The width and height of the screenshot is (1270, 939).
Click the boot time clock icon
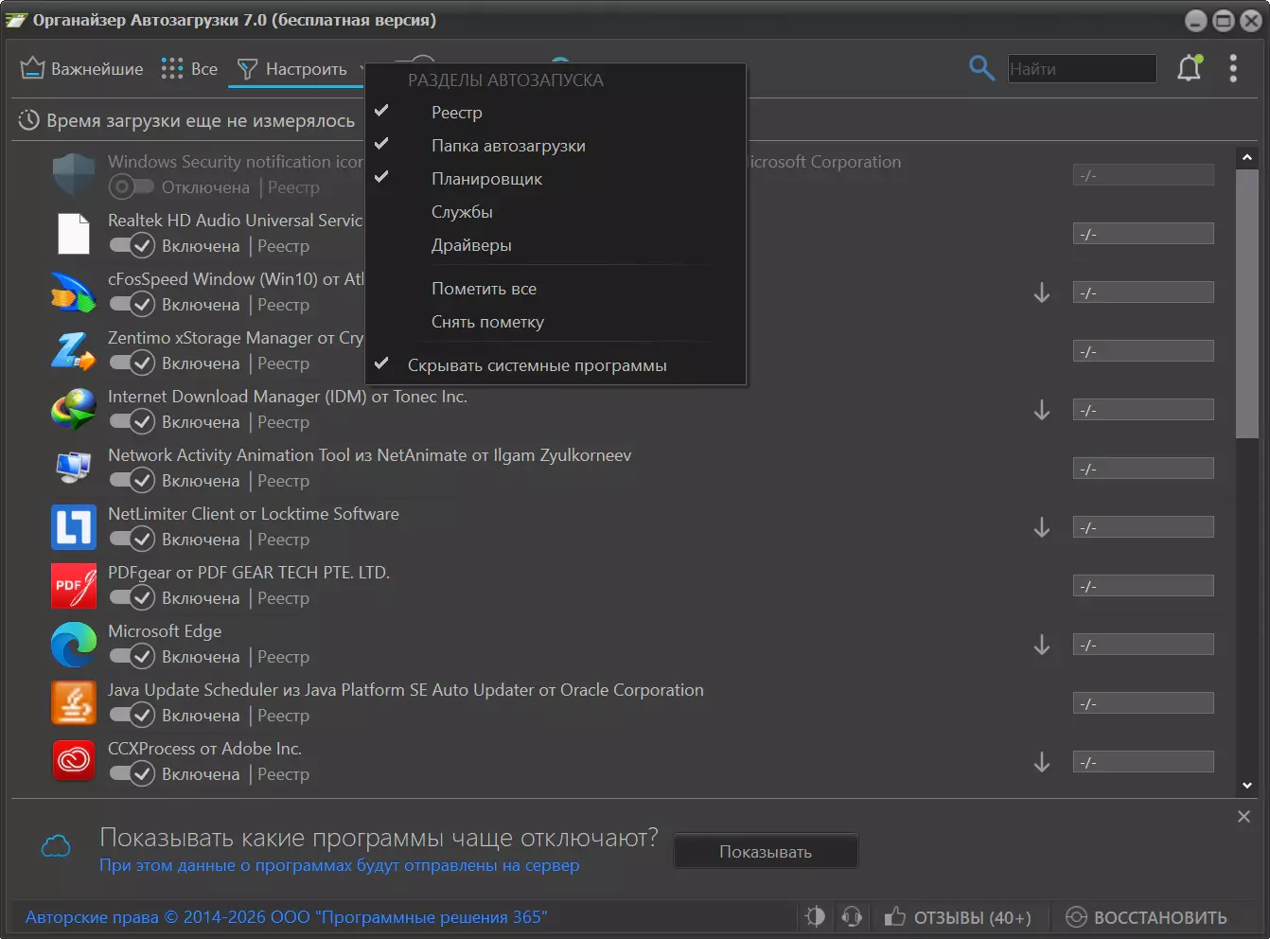pyautogui.click(x=29, y=120)
